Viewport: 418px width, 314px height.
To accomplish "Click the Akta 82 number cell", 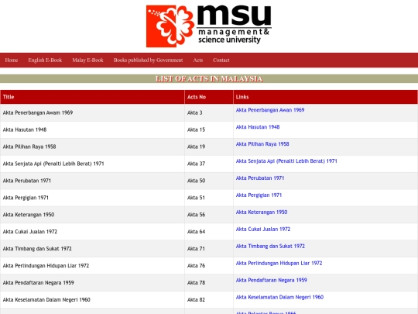I will tap(209, 300).
